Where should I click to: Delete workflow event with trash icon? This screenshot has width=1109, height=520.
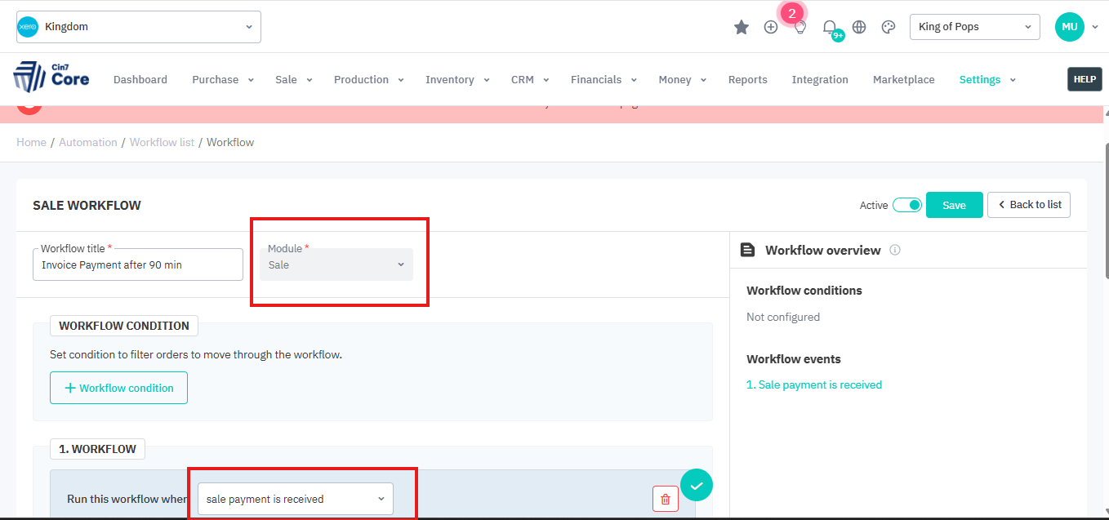click(665, 499)
